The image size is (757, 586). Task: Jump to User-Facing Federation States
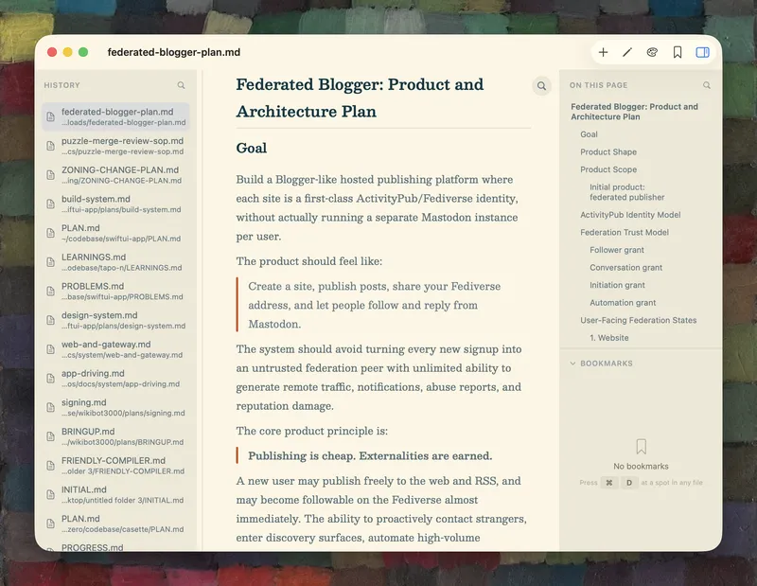638,320
